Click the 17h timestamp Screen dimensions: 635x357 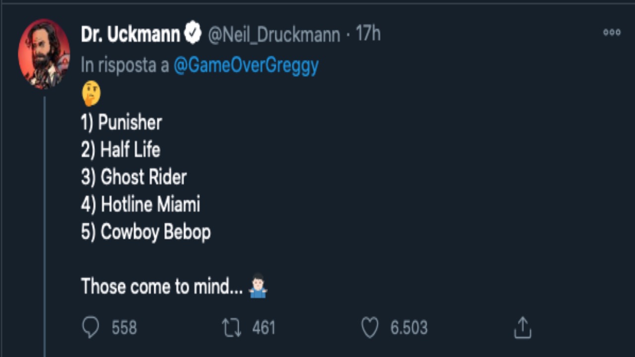tap(368, 34)
